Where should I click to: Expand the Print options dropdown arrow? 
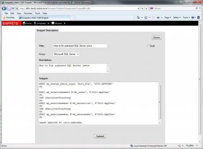pyautogui.click(x=162, y=17)
